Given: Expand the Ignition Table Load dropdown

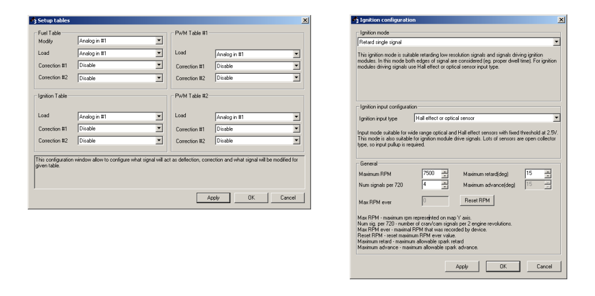Looking at the screenshot, I should (x=159, y=117).
